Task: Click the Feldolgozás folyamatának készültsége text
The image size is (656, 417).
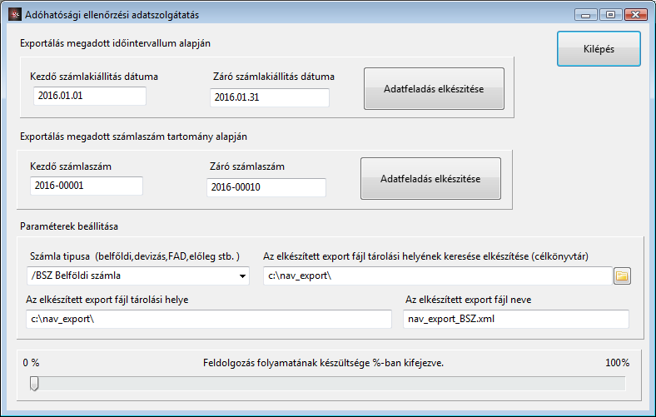Action: tap(323, 363)
